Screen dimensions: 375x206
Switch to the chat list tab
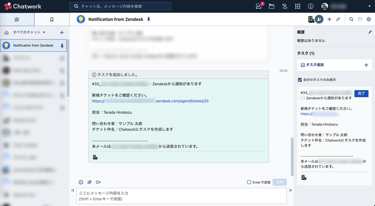(x=17, y=20)
